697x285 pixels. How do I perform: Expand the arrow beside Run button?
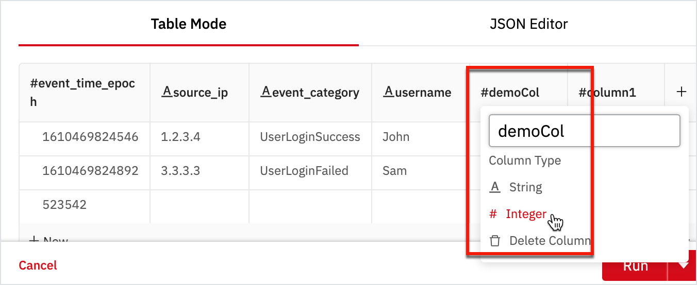click(683, 266)
